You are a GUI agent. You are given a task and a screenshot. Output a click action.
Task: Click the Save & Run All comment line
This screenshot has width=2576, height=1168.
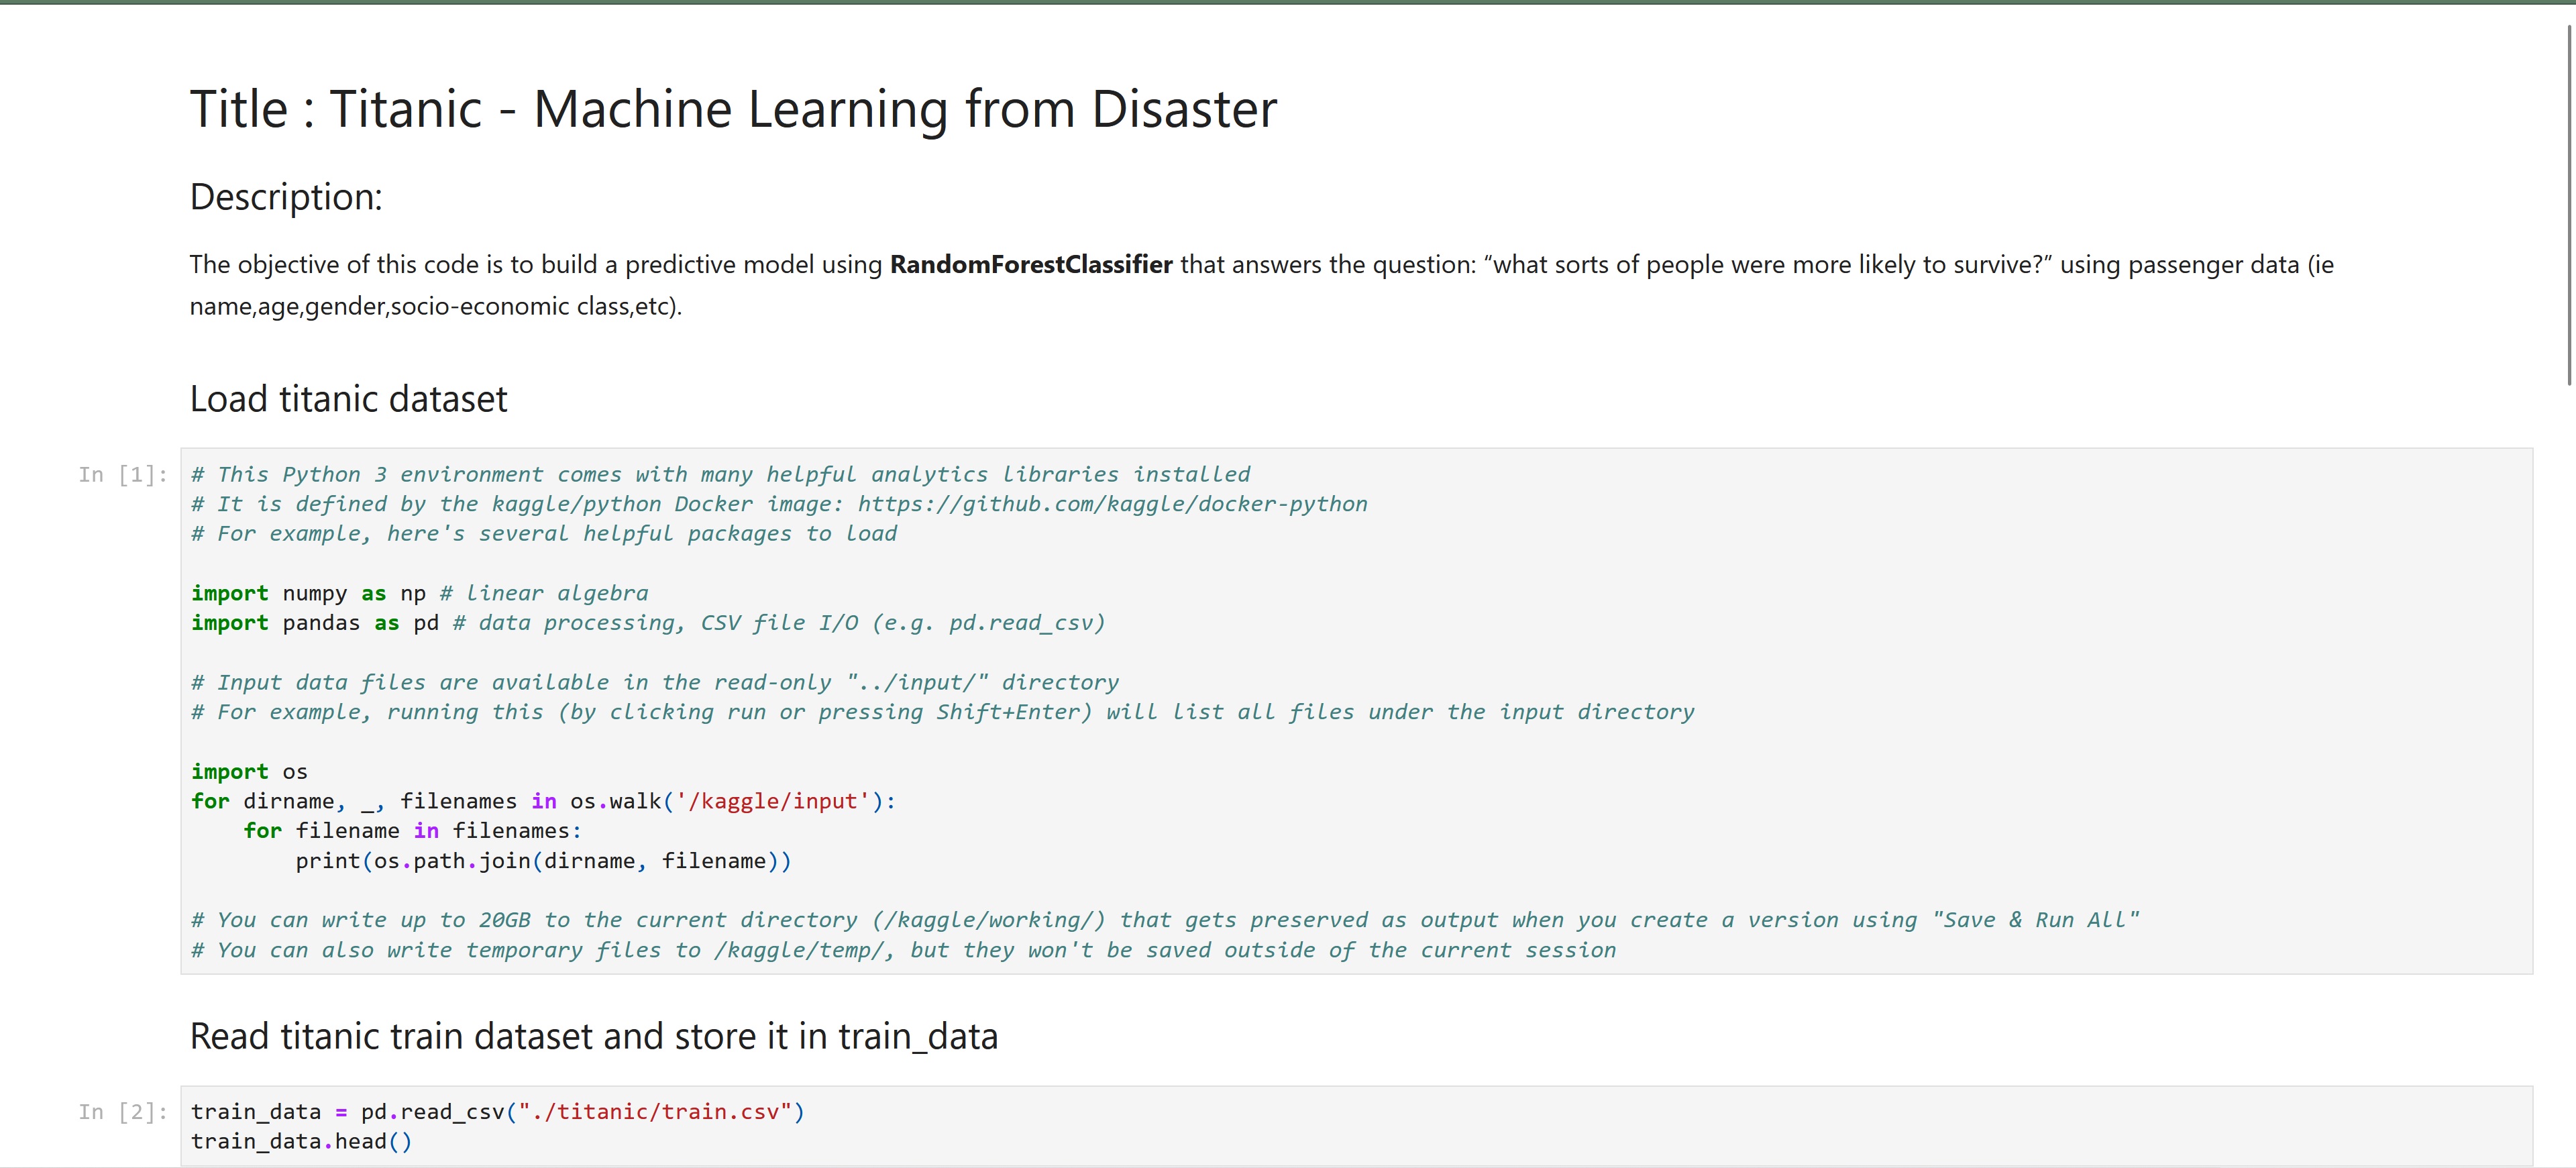coord(1164,920)
